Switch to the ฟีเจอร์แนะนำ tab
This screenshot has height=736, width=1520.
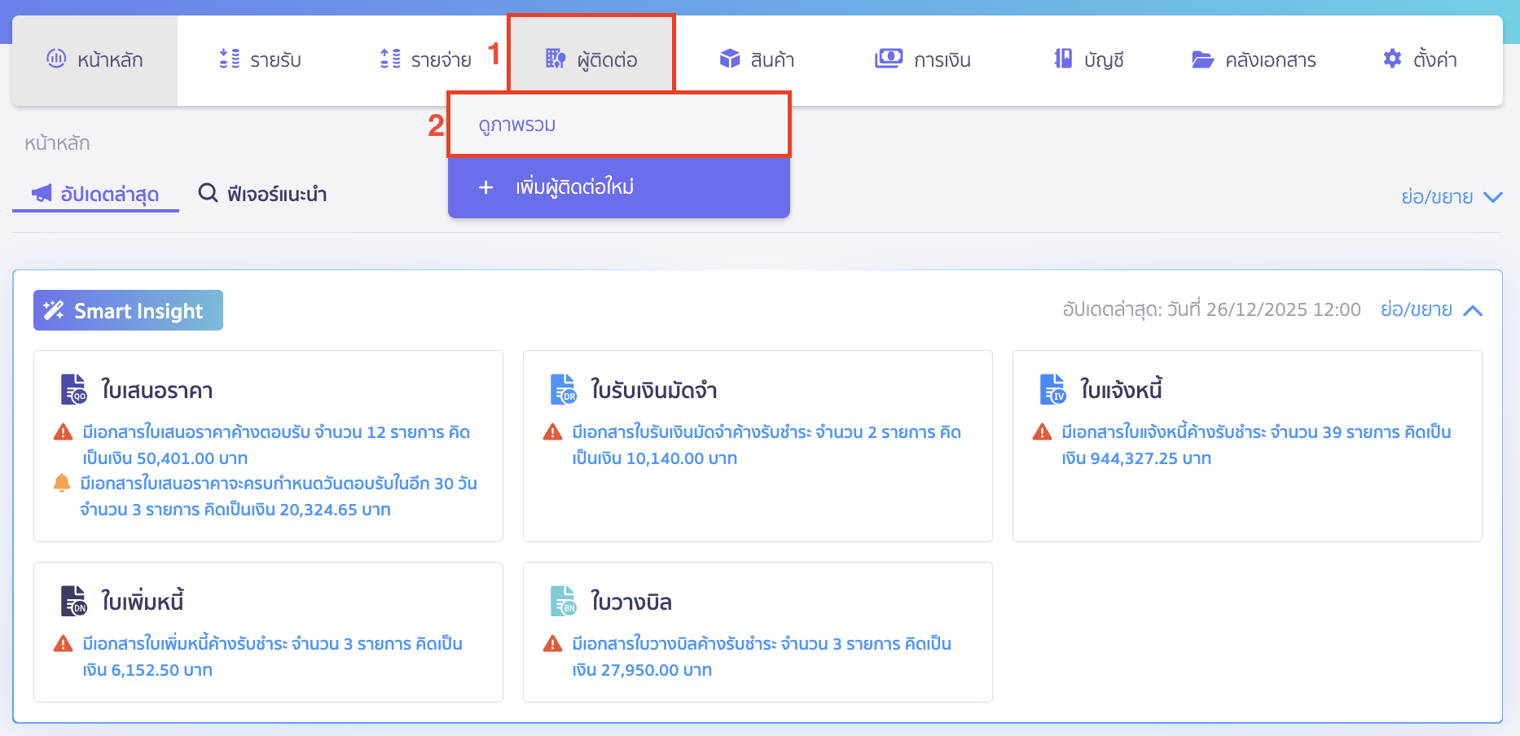click(263, 194)
